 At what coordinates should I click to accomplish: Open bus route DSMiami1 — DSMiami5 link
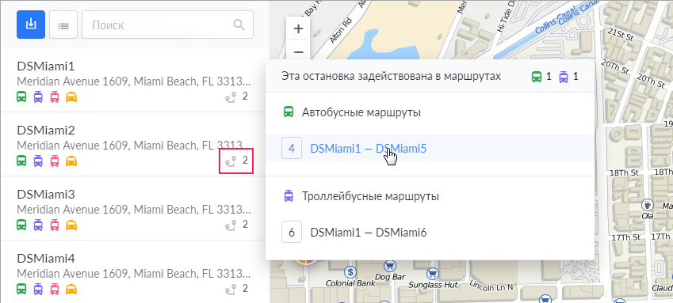pyautogui.click(x=369, y=149)
